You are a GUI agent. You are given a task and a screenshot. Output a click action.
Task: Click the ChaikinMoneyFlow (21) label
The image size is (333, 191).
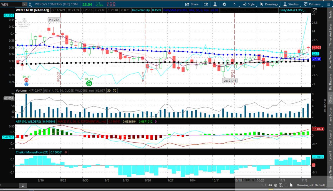(x=33, y=152)
